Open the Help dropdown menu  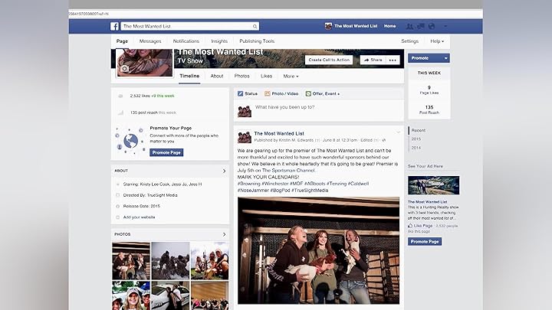coord(437,41)
